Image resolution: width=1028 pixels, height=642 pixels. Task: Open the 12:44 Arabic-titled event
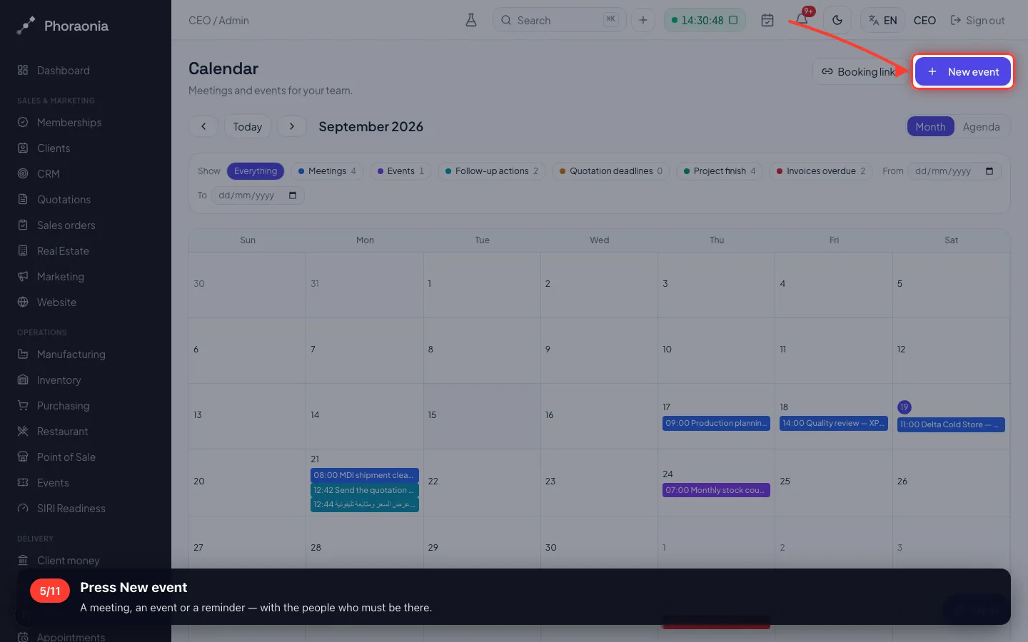pos(364,504)
